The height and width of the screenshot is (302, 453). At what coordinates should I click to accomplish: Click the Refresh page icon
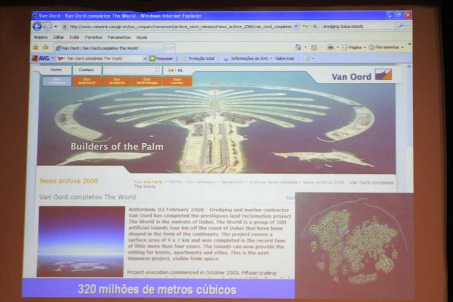pos(305,27)
